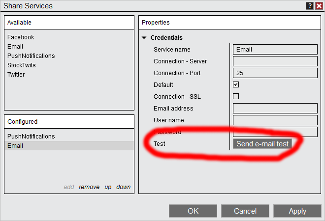
Task: Apply the share service settings
Action: (x=297, y=211)
